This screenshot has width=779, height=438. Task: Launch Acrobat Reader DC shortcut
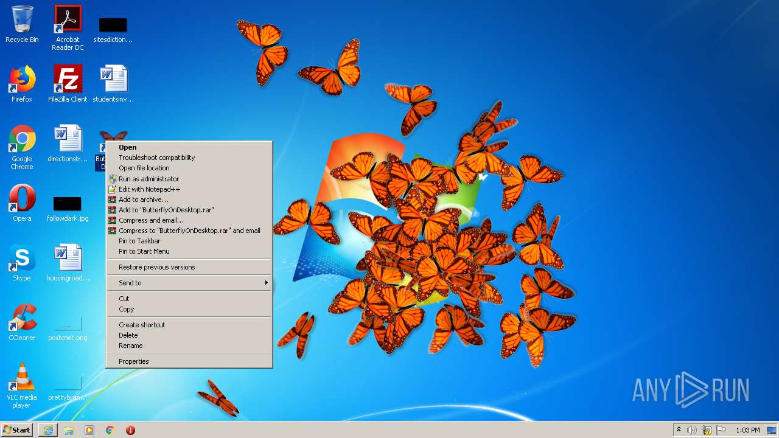pos(68,28)
